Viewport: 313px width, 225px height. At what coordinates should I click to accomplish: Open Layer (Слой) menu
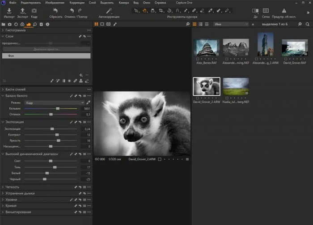click(92, 3)
